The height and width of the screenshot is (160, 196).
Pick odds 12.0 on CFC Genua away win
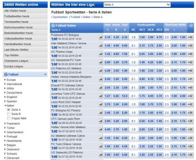coord(125,96)
